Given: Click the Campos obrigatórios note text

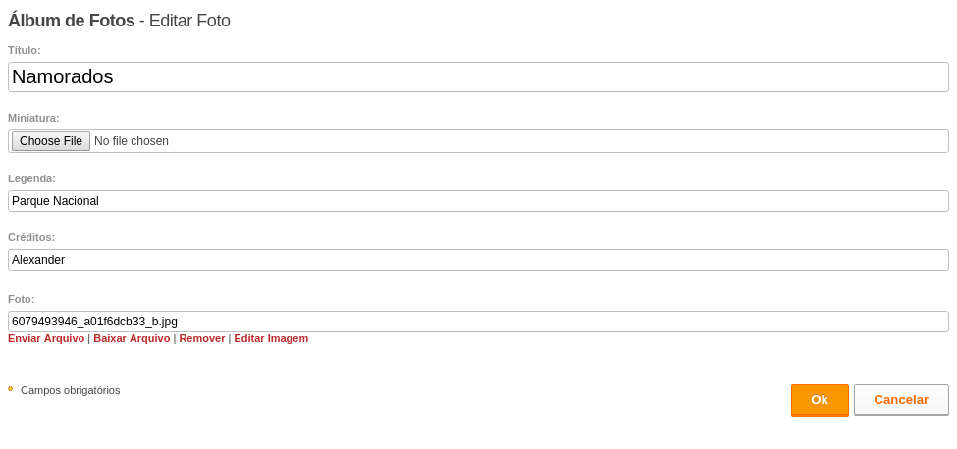Looking at the screenshot, I should (x=71, y=390).
